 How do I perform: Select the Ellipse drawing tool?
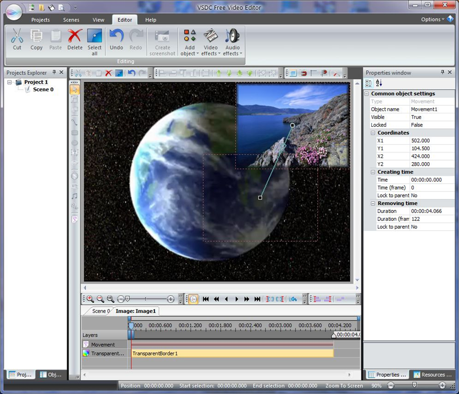(74, 143)
